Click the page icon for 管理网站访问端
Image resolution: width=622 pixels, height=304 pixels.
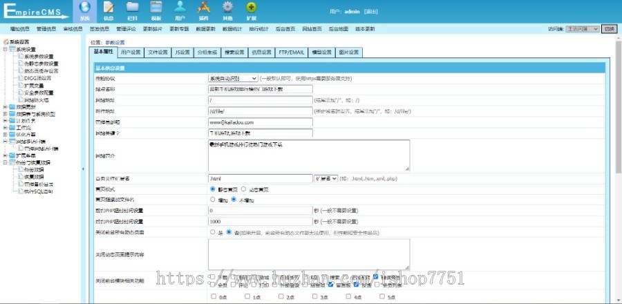[x=21, y=149]
